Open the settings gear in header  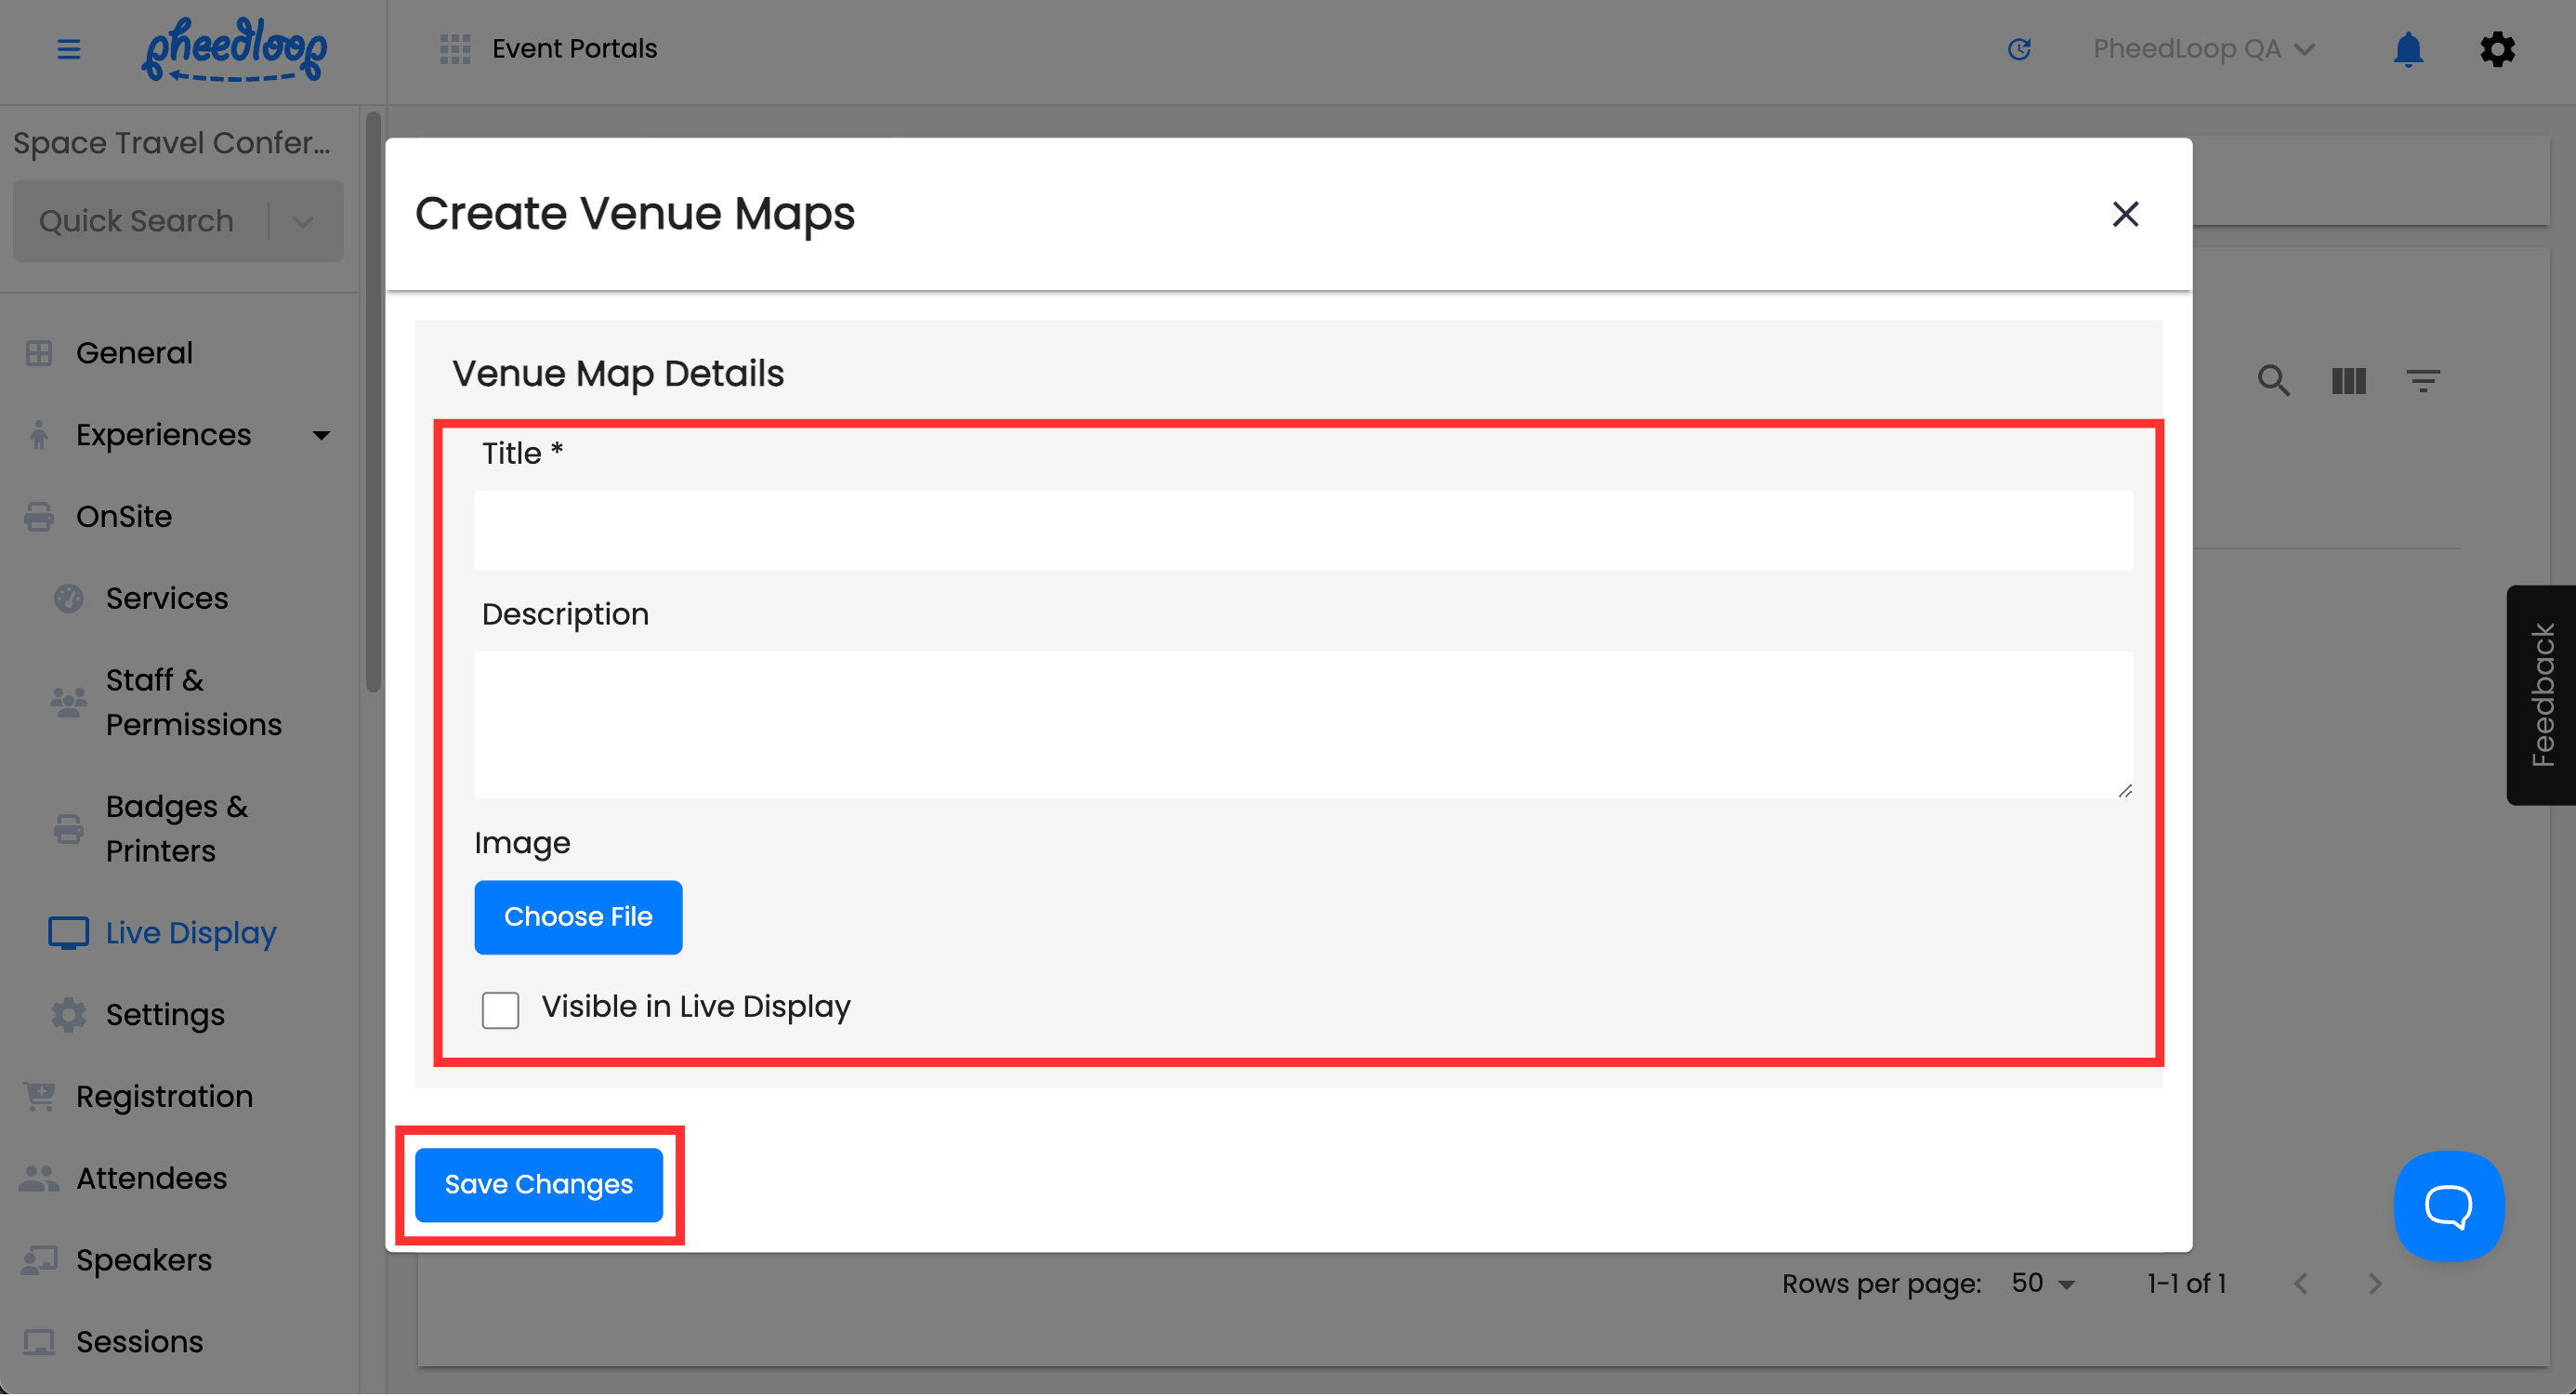[2496, 48]
